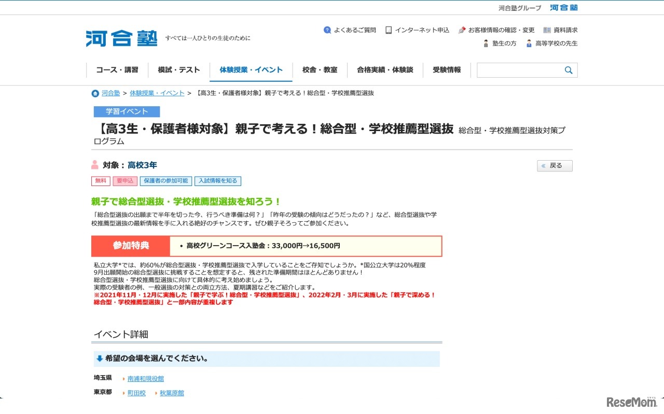Viewport: 664px width, 414px height.
Task: Open インターネット申込 via the tablet icon
Action: [388, 30]
